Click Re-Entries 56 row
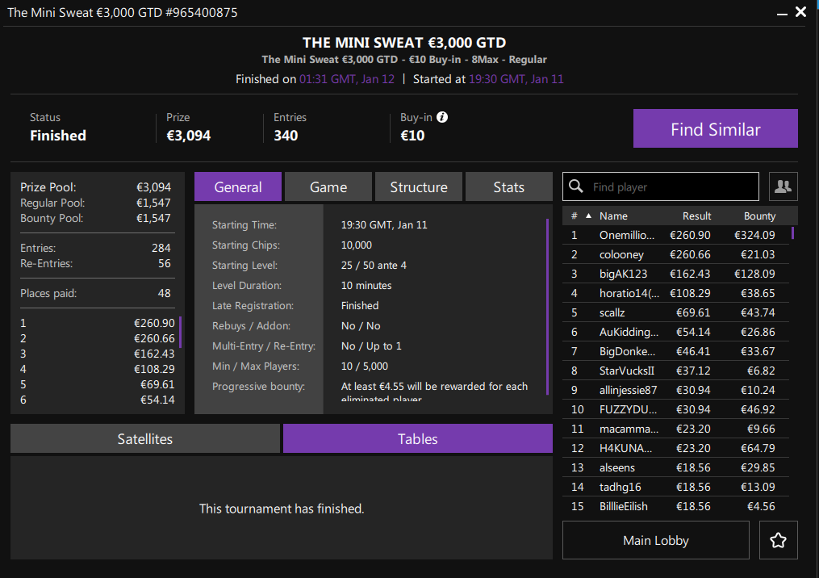This screenshot has height=578, width=819. point(95,263)
